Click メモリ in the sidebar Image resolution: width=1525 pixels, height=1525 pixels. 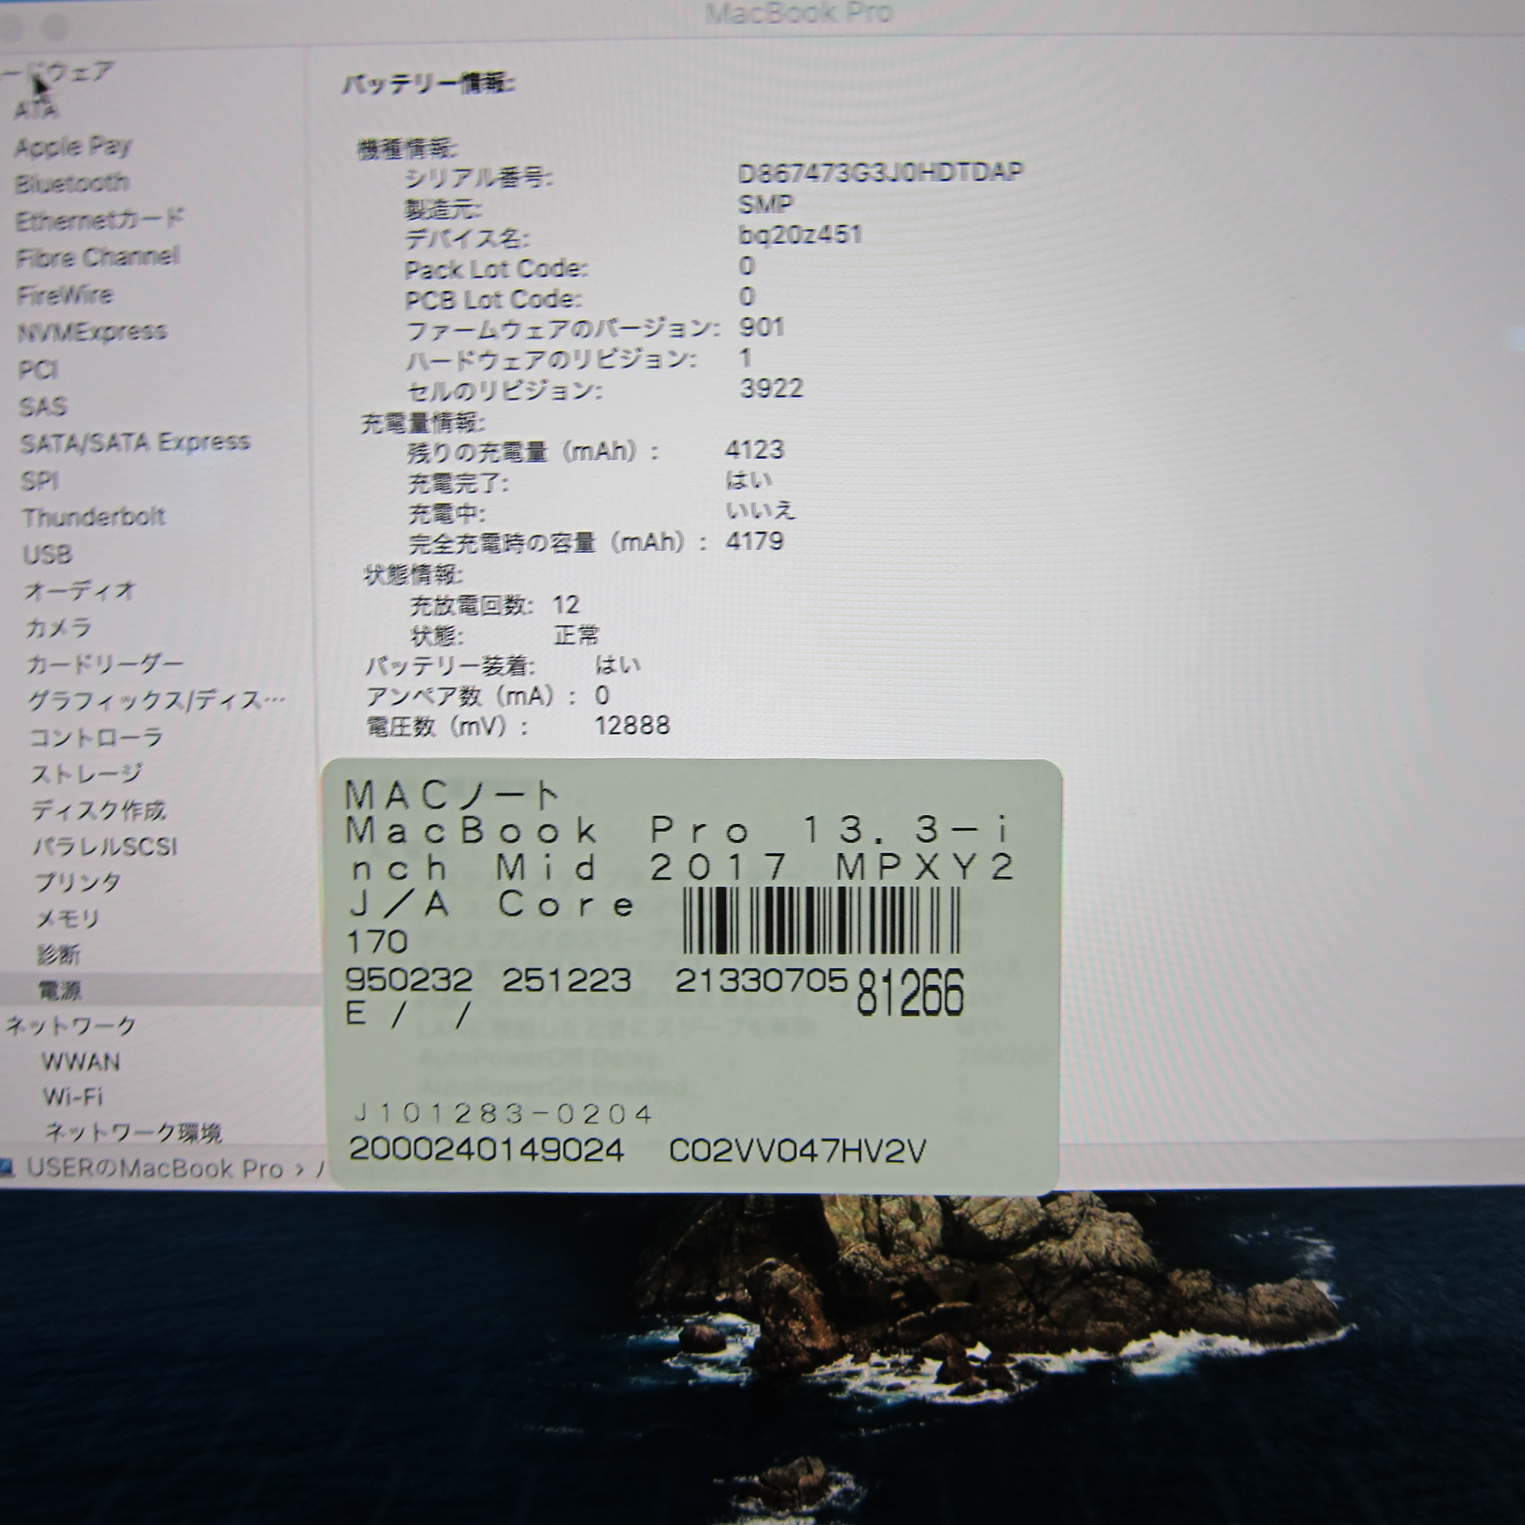(68, 918)
